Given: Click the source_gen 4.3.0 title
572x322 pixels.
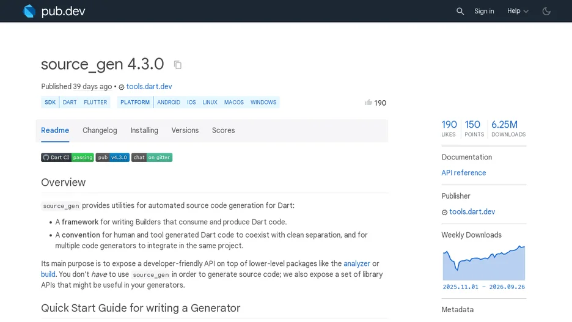Looking at the screenshot, I should (103, 64).
